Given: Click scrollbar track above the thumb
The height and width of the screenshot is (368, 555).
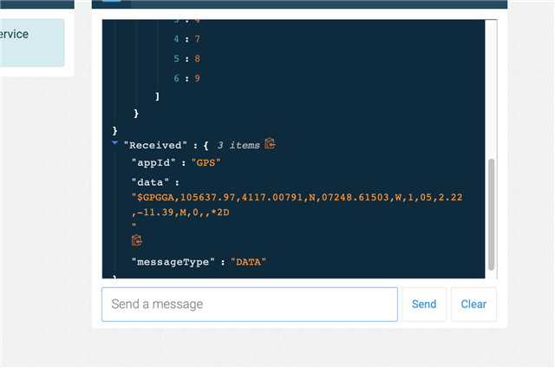Looking at the screenshot, I should (491, 89).
